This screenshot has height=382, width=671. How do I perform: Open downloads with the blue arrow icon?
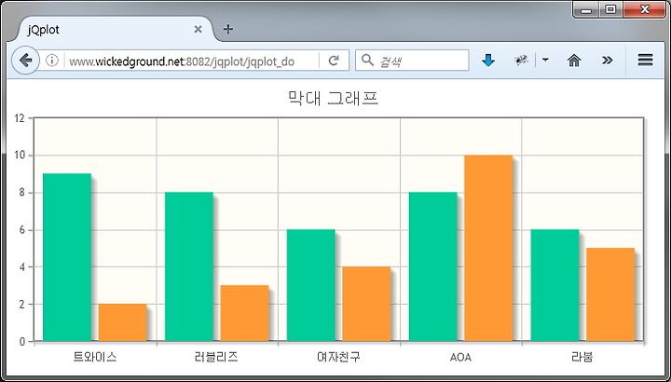pyautogui.click(x=488, y=61)
